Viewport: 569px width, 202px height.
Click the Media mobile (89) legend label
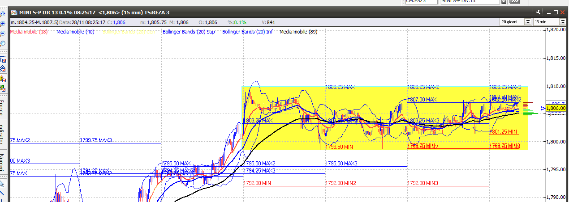point(298,32)
